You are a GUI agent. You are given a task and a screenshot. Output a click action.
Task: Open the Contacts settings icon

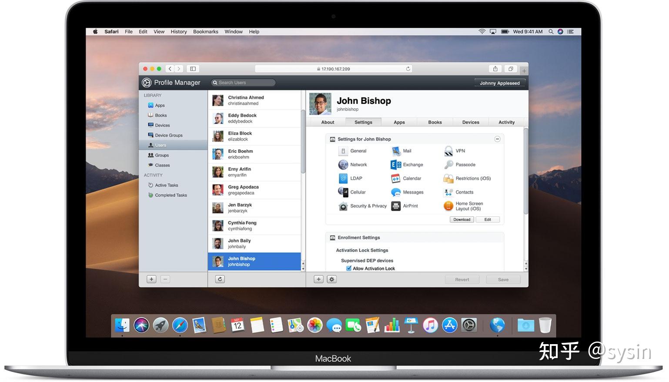coord(448,192)
